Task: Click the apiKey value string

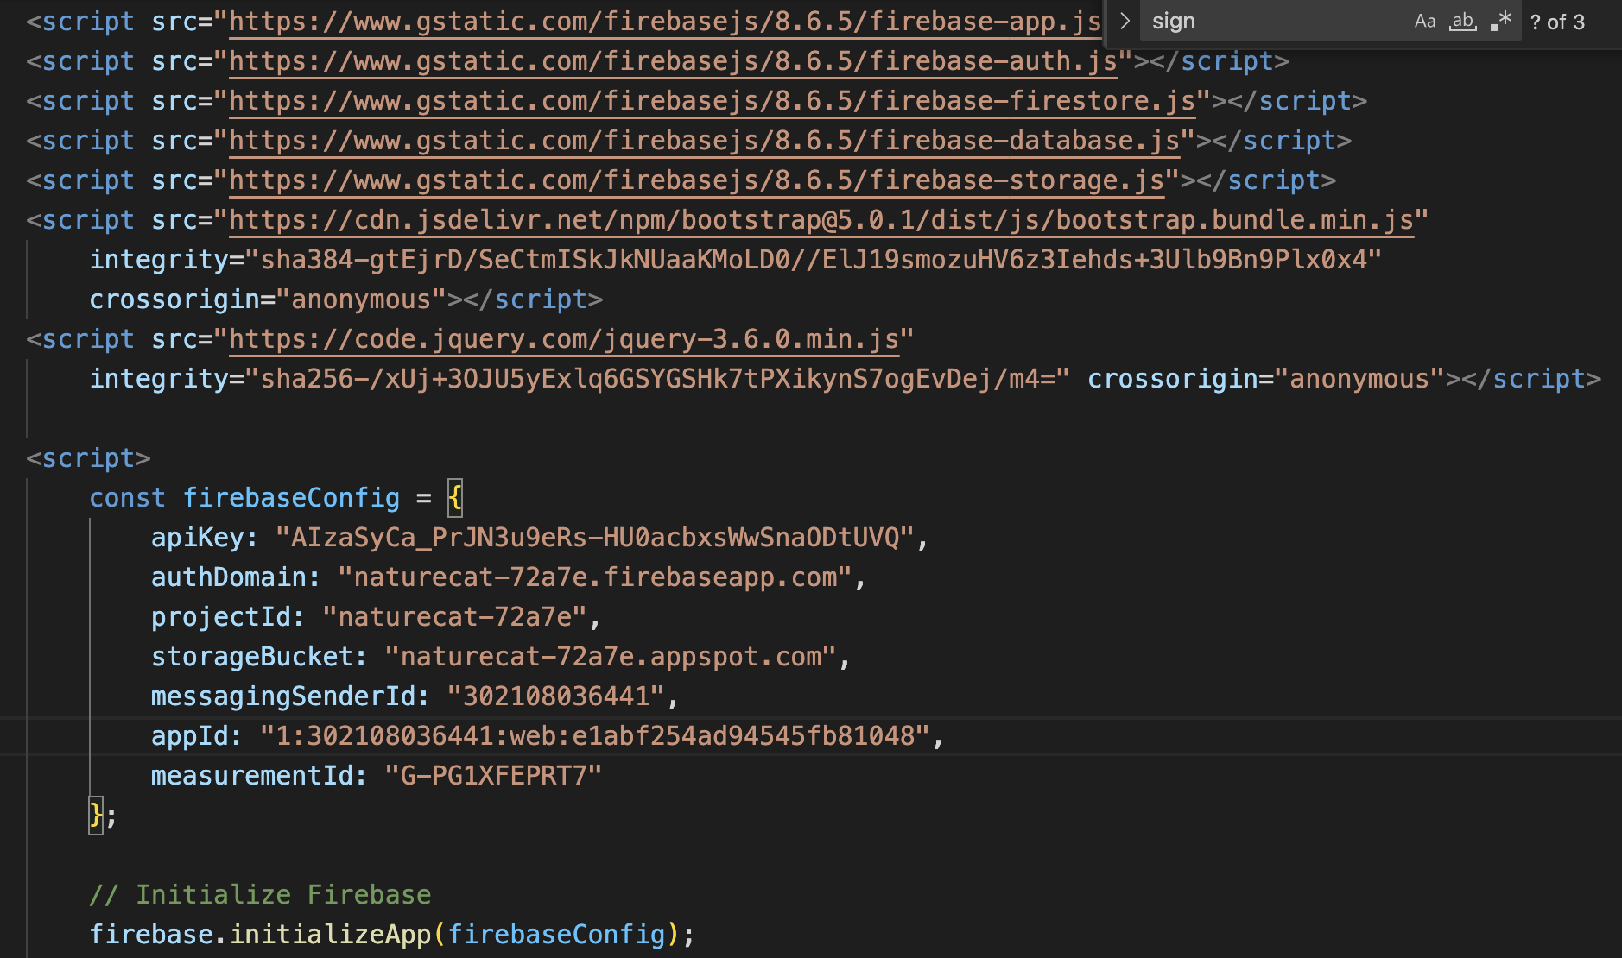Action: pyautogui.click(x=595, y=538)
